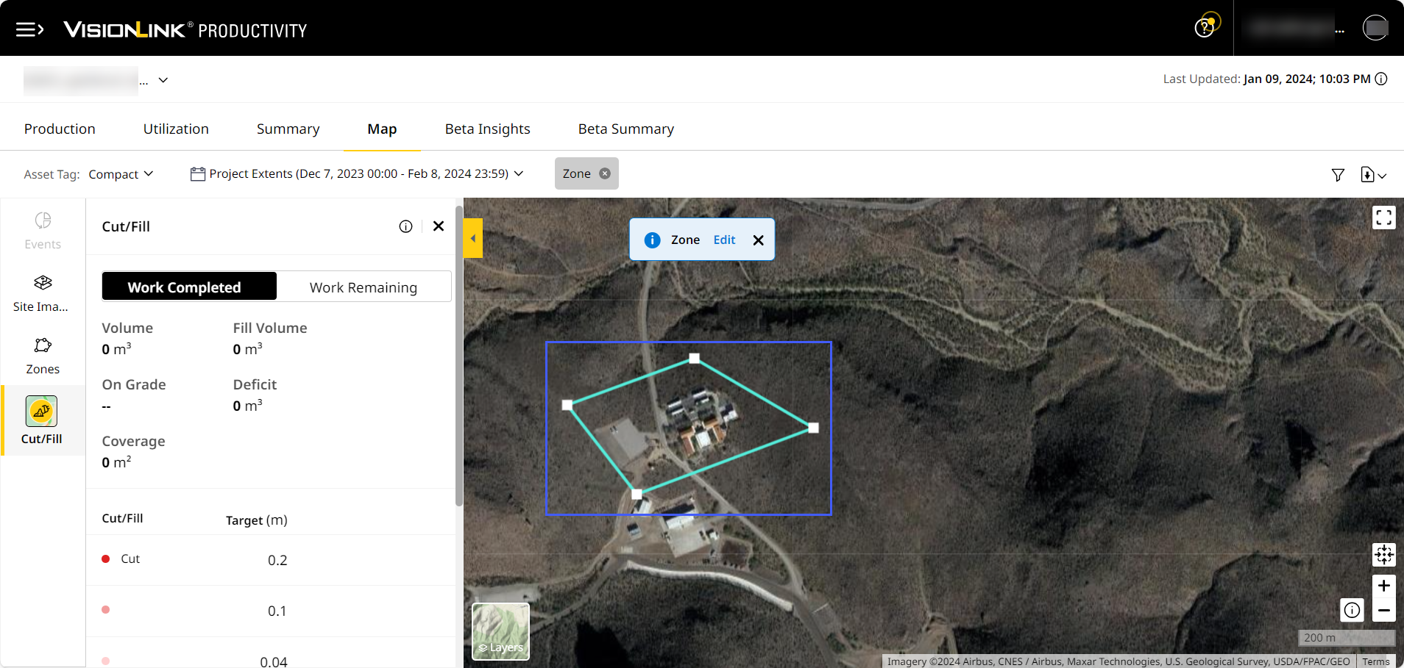Open the Beta Insights tab
The height and width of the screenshot is (668, 1404).
point(487,129)
